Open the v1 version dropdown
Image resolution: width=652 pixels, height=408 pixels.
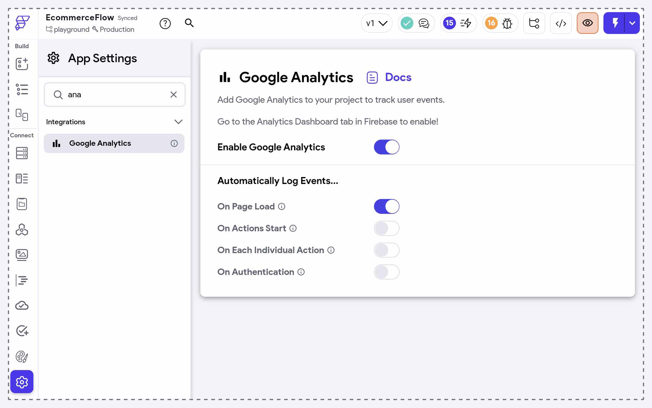tap(377, 23)
